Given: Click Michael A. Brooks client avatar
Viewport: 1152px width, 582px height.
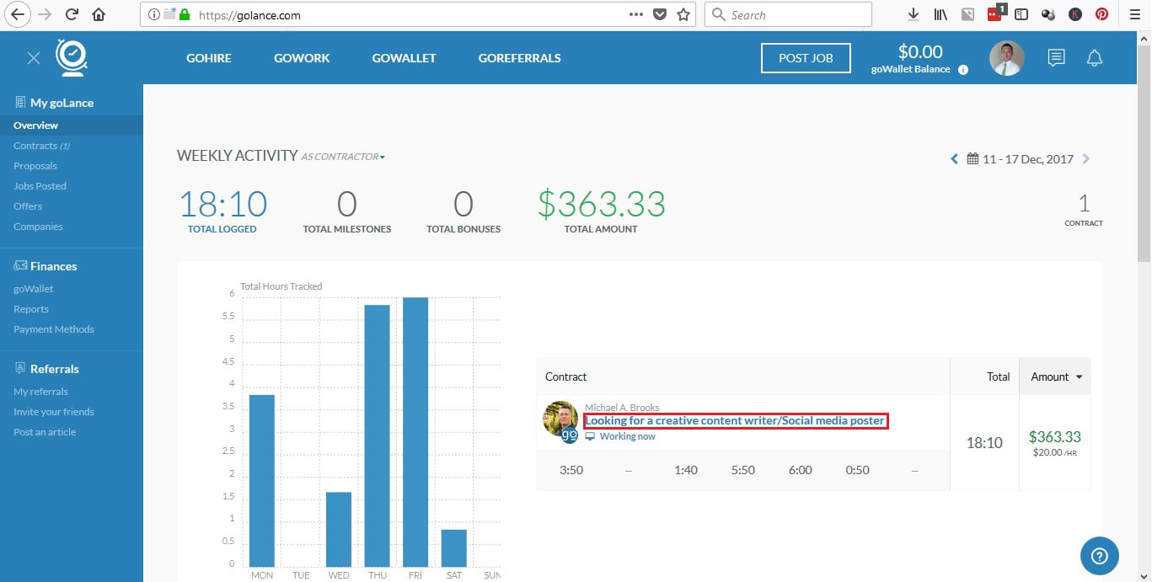Looking at the screenshot, I should [561, 419].
